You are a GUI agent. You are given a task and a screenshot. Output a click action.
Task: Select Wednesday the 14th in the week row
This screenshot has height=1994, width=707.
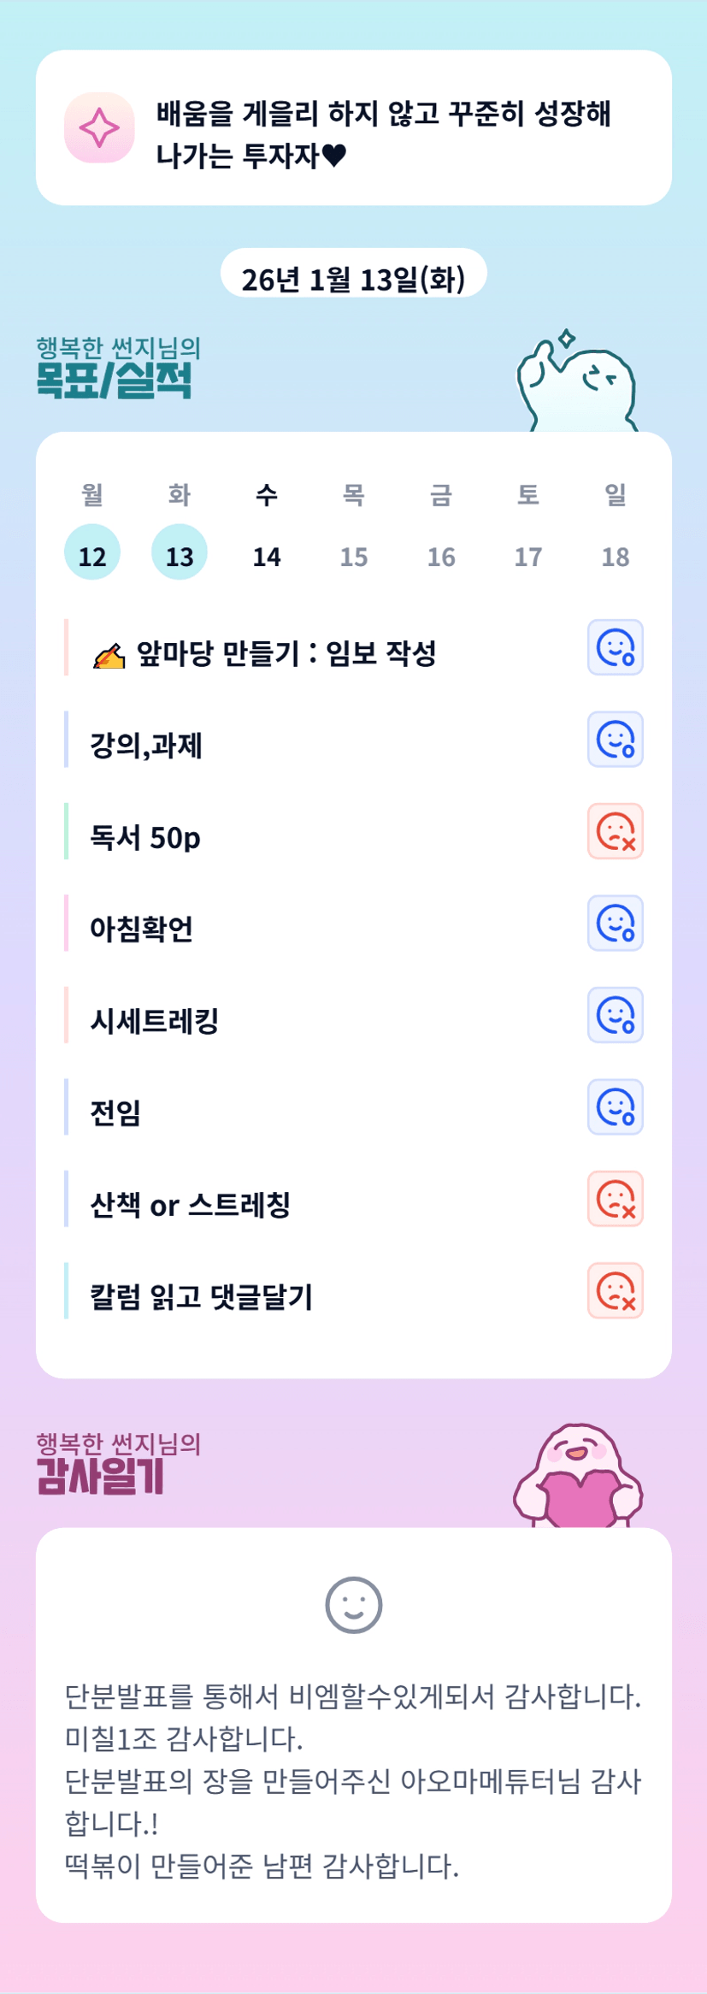point(267,556)
